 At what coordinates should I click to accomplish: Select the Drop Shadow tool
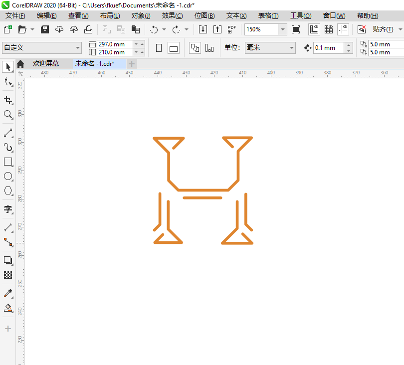8,260
